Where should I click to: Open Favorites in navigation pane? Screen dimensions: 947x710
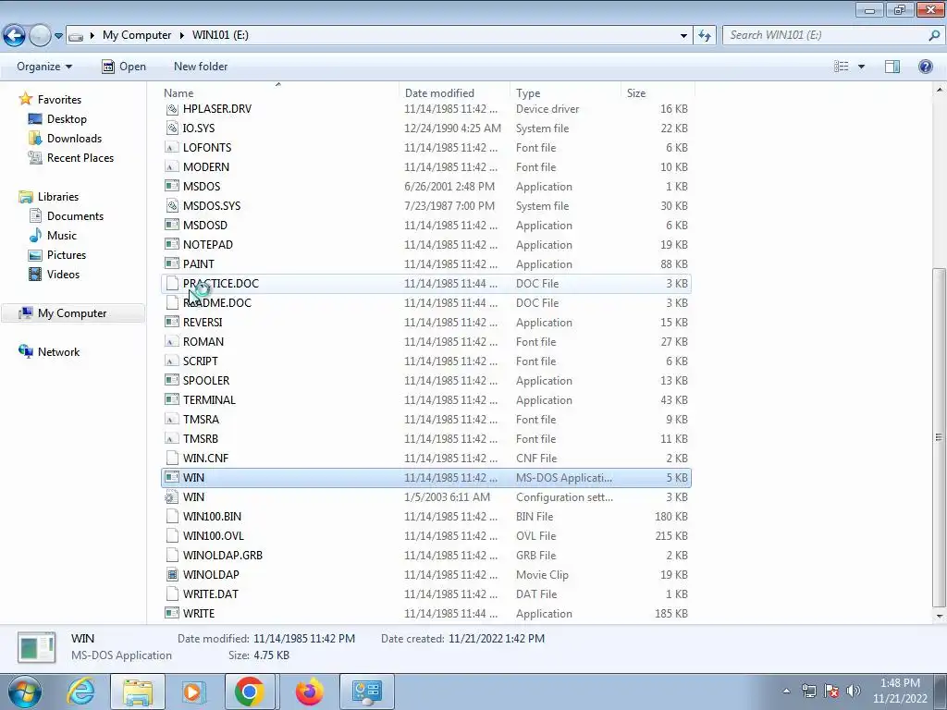59,100
